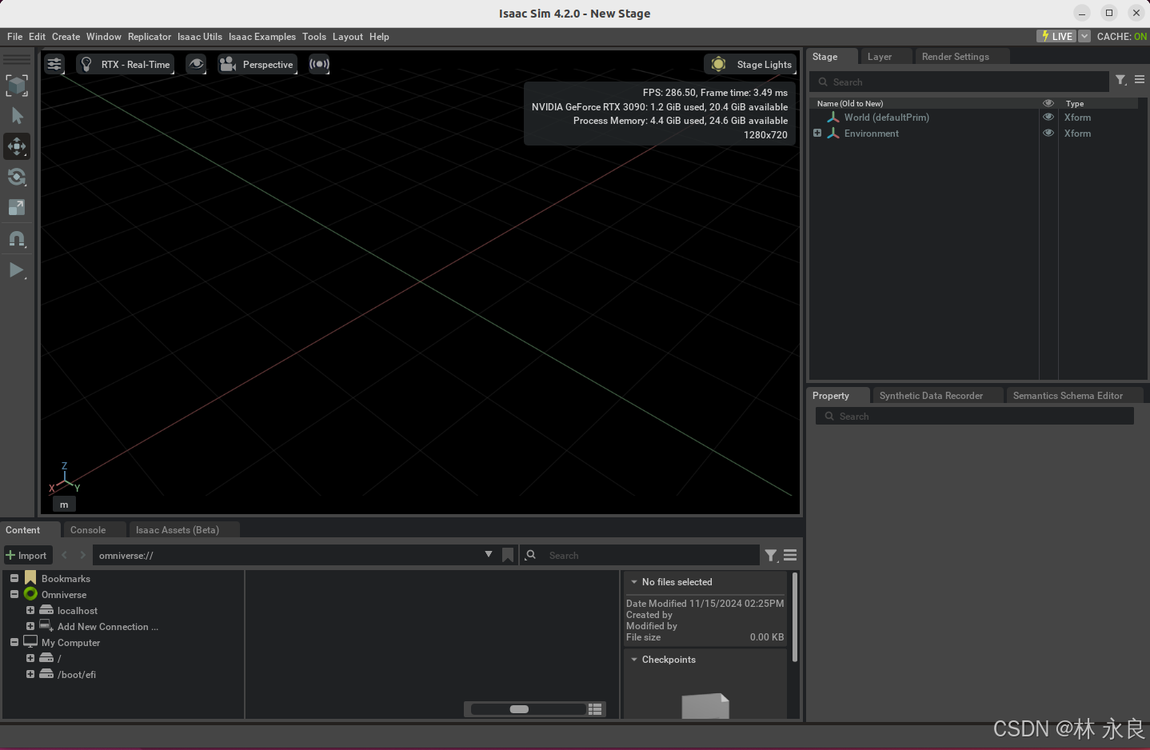Viewport: 1150px width, 750px height.
Task: Click the visibility column header eye
Action: pyautogui.click(x=1048, y=103)
